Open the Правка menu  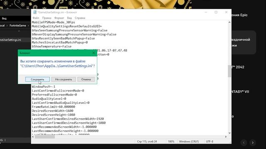(47, 18)
